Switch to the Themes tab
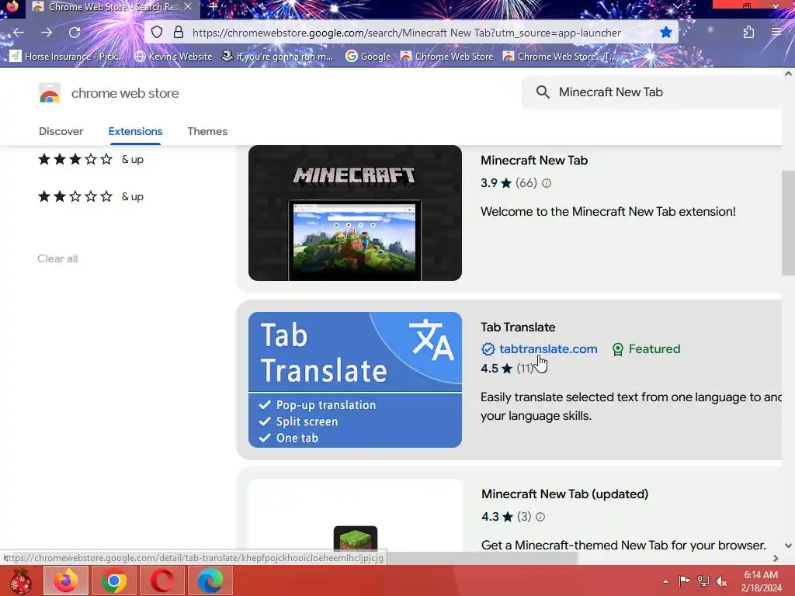Viewport: 795px width, 596px height. click(207, 131)
